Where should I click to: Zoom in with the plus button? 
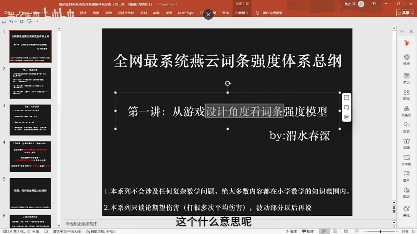[x=397, y=231]
